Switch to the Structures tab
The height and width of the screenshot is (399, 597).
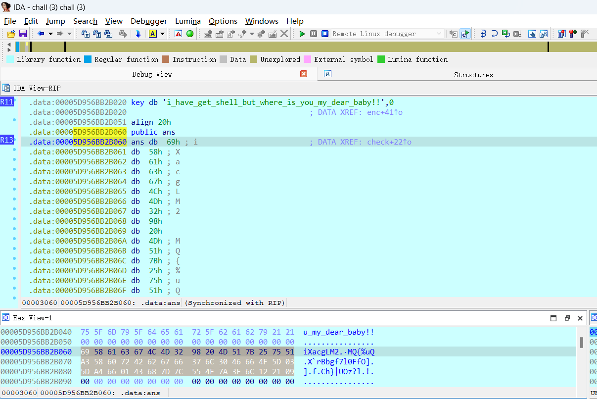tap(472, 75)
